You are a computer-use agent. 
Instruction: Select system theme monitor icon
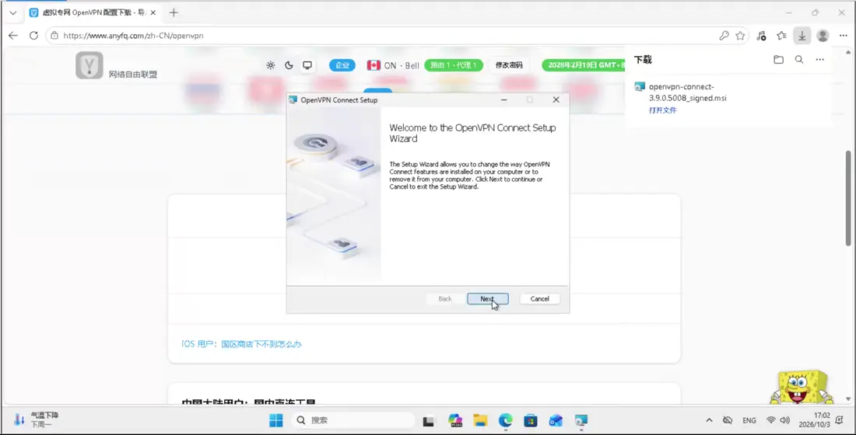pos(307,65)
